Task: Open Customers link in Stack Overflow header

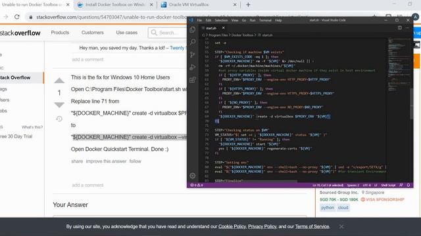Action: pos(92,32)
